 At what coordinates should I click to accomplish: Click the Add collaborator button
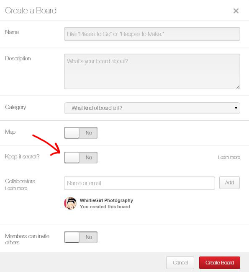click(229, 183)
